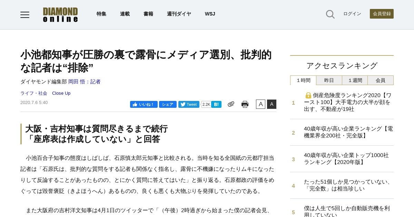Click the アクセスランキング heading
The height and width of the screenshot is (217, 414).
pyautogui.click(x=342, y=65)
